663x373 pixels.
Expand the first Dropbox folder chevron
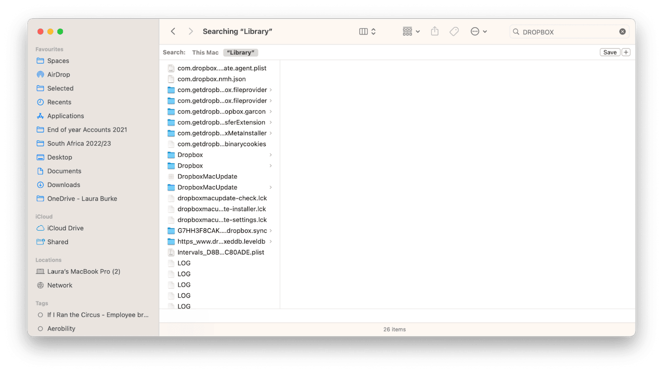pyautogui.click(x=271, y=155)
